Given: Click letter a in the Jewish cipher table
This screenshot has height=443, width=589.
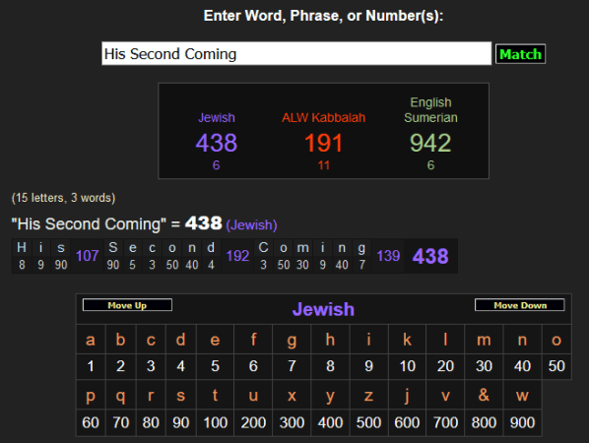Looking at the screenshot, I should click(x=91, y=340).
